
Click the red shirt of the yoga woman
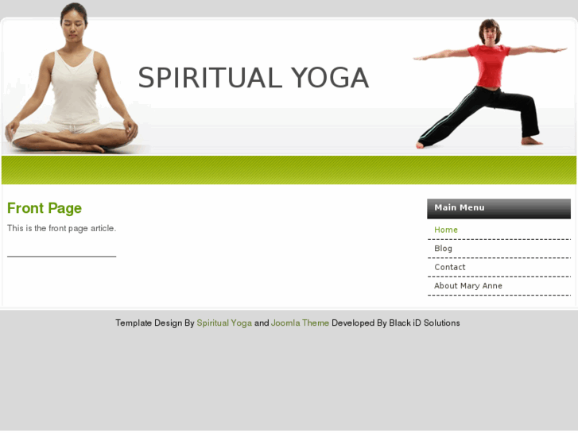point(489,66)
